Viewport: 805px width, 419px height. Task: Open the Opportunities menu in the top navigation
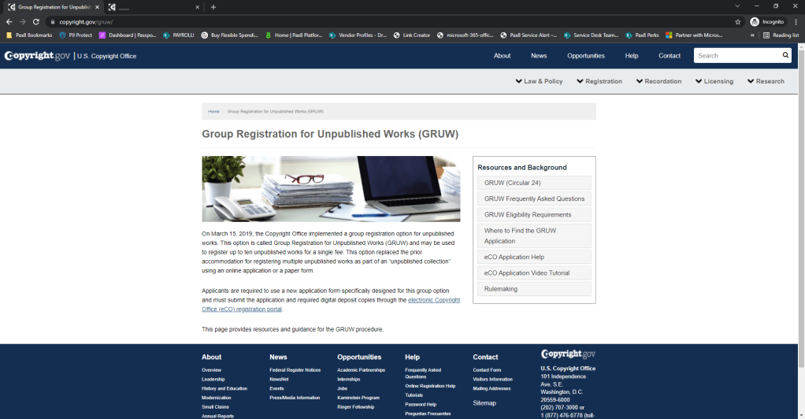click(585, 56)
